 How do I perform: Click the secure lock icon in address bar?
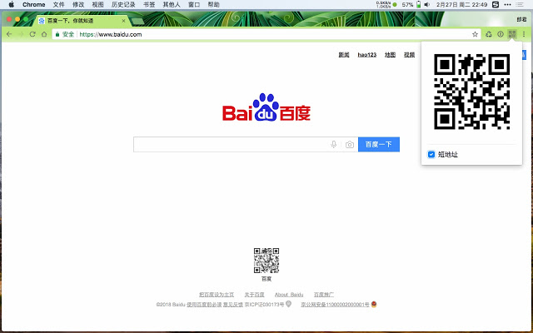pyautogui.click(x=57, y=34)
